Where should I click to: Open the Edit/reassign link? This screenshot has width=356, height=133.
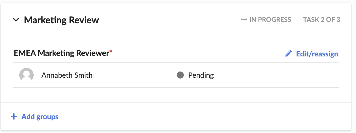(x=311, y=54)
